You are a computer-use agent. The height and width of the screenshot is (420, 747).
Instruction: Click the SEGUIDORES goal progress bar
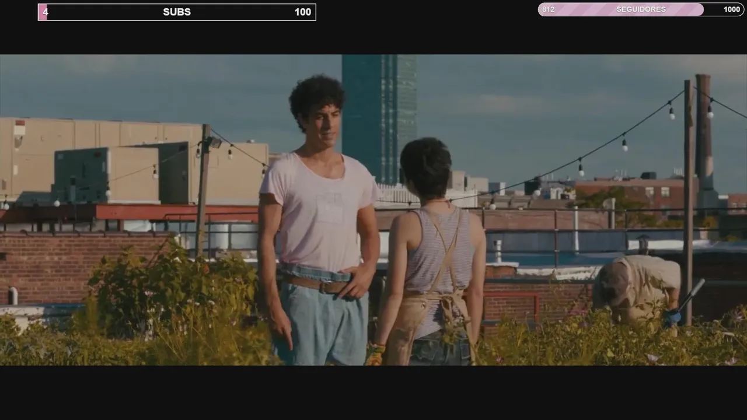click(641, 9)
